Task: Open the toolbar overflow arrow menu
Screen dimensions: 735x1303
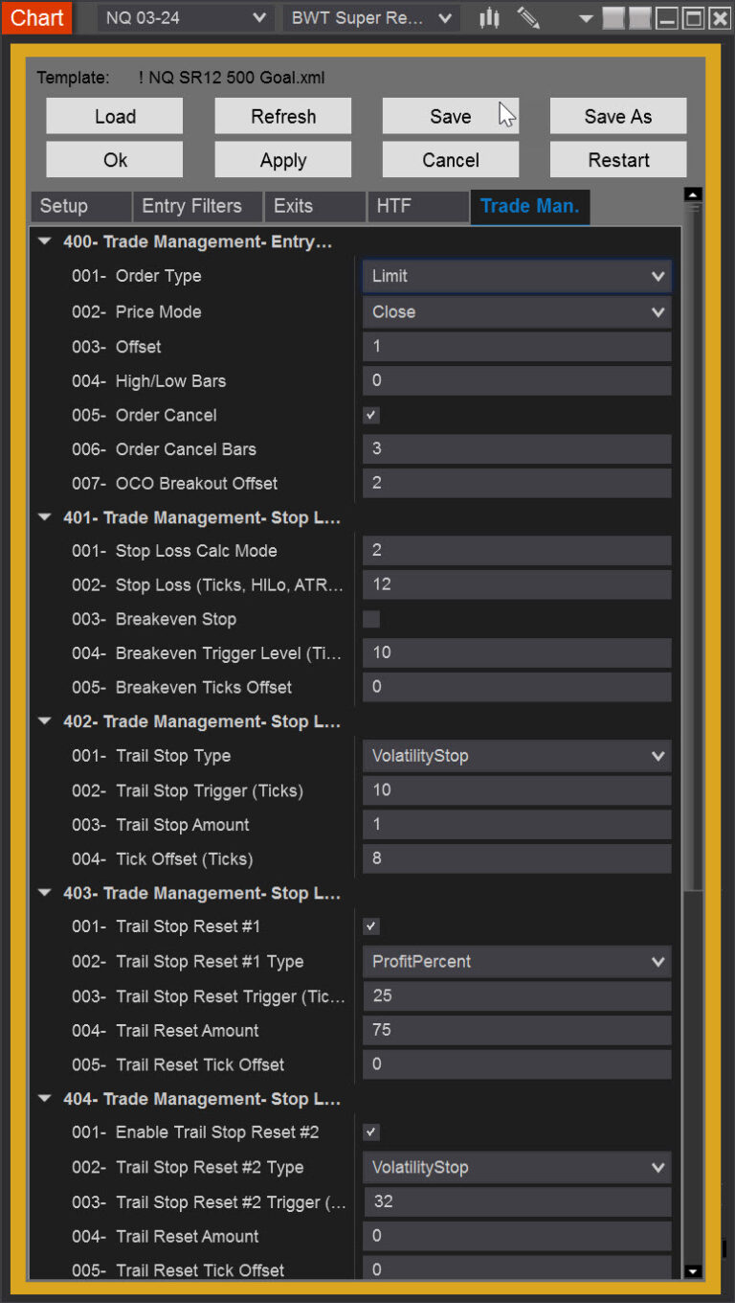Action: 586,19
